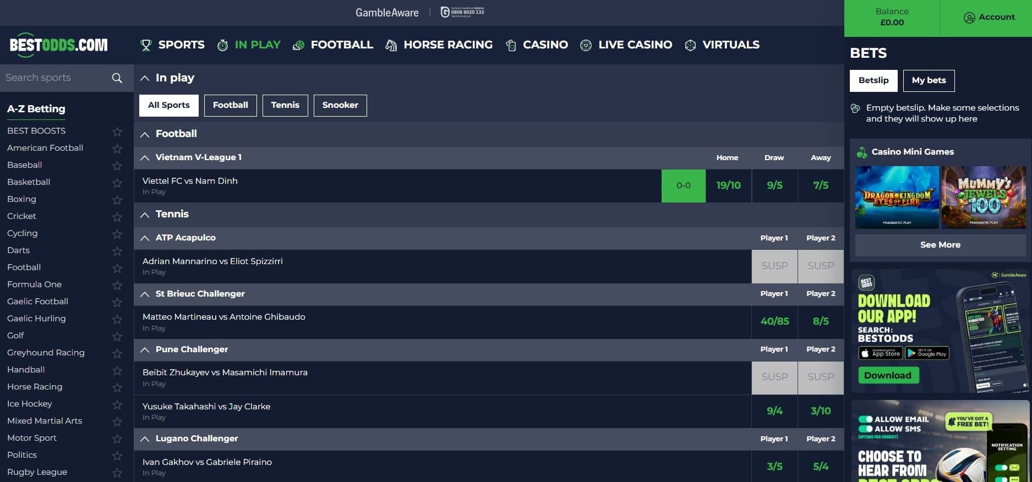Viewport: 1032px width, 482px height.
Task: Click the balance amount display
Action: (892, 23)
